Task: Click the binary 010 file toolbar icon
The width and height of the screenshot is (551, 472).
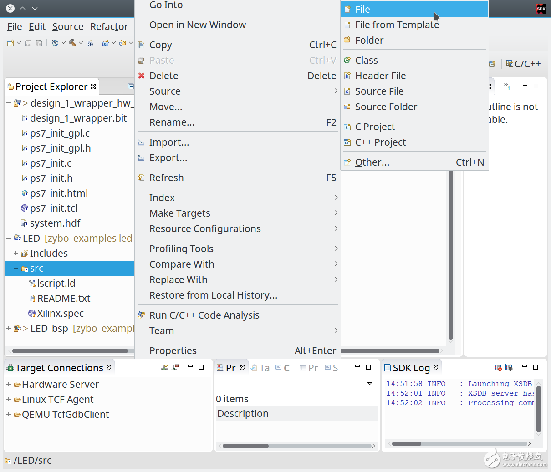Action: (90, 43)
